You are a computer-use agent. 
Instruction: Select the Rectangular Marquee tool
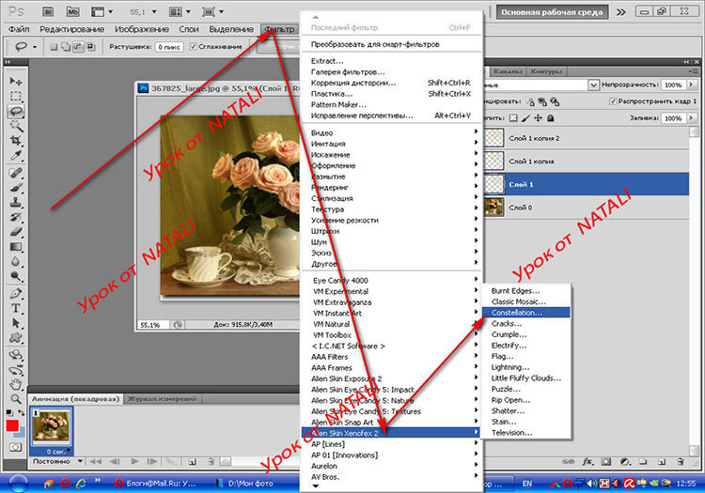(16, 96)
